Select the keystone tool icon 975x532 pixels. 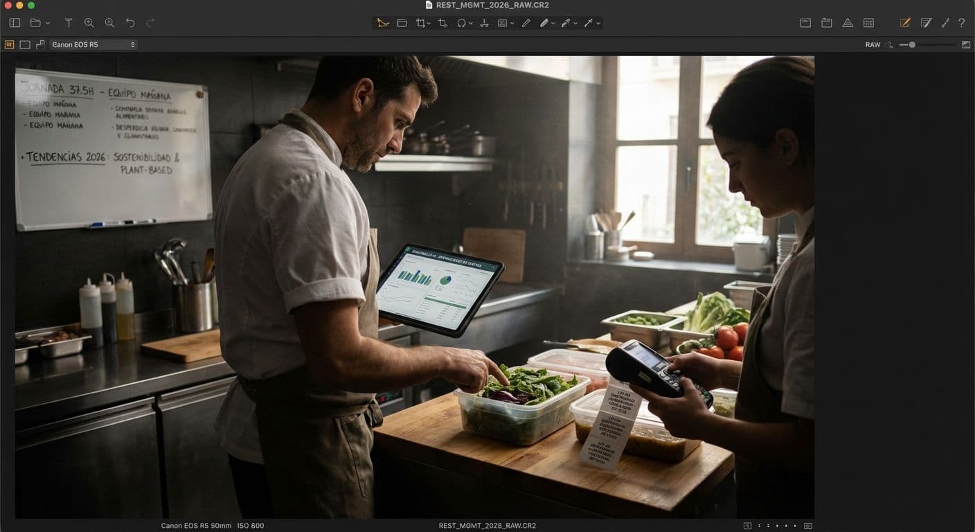(484, 23)
